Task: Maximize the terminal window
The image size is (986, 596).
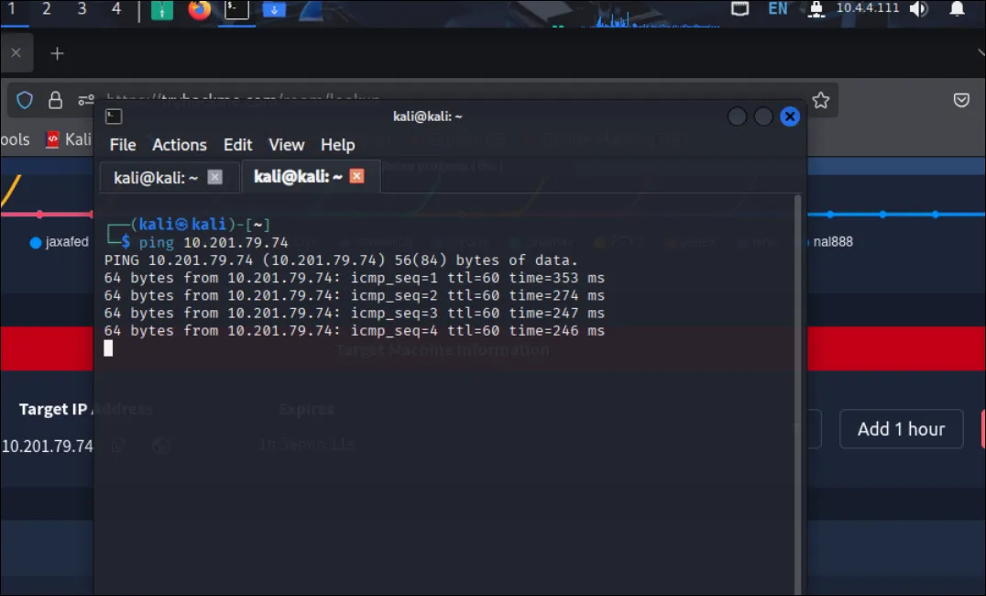Action: [x=763, y=116]
